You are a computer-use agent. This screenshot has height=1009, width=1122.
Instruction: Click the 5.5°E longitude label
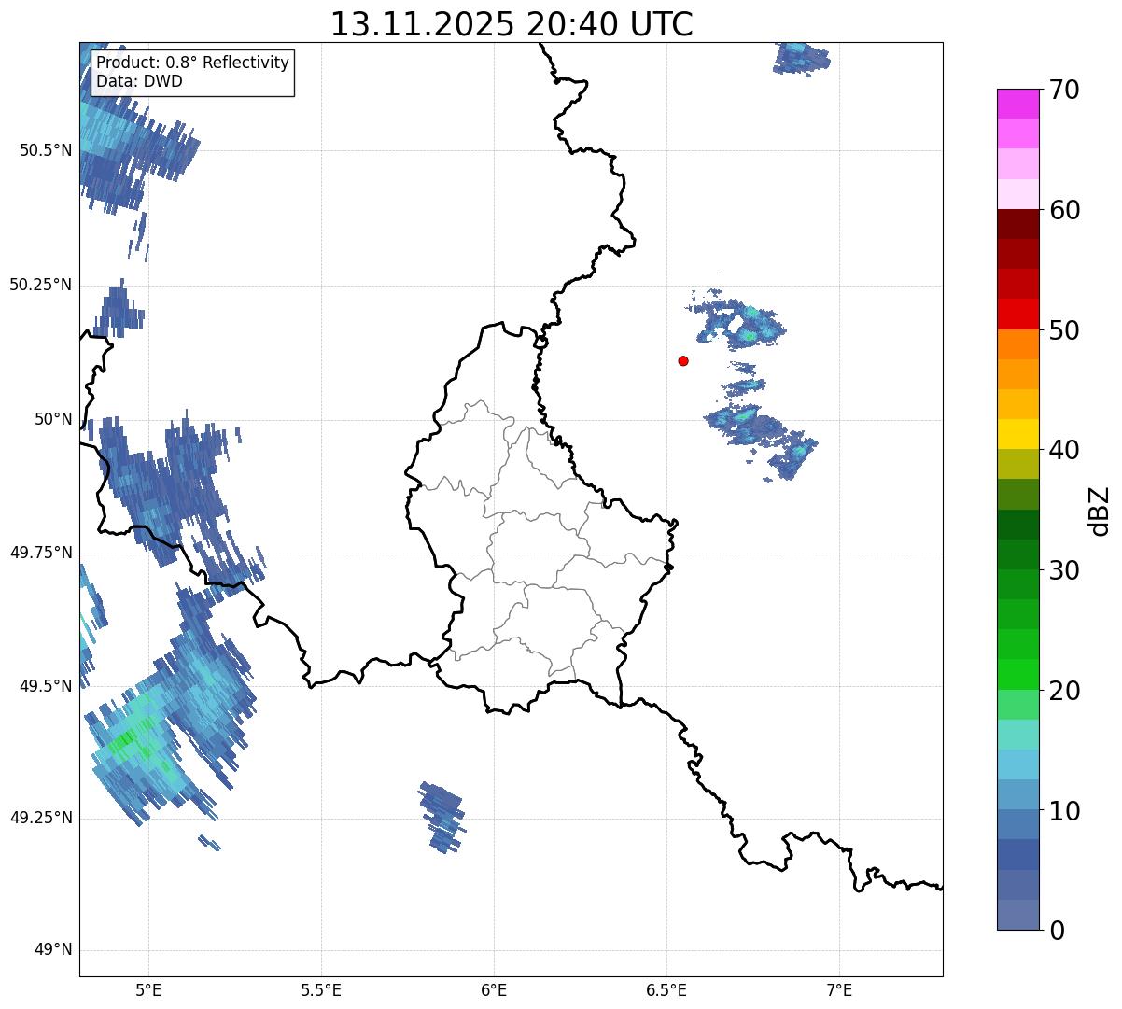(x=321, y=989)
